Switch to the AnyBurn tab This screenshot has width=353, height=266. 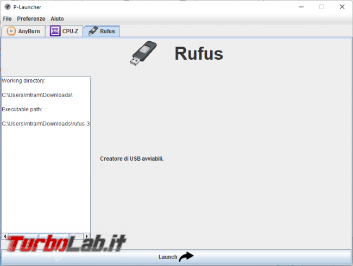23,31
